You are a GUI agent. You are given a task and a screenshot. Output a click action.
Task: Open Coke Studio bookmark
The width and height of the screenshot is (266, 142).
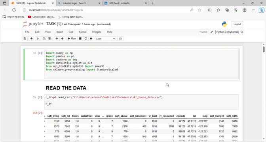tap(41, 17)
